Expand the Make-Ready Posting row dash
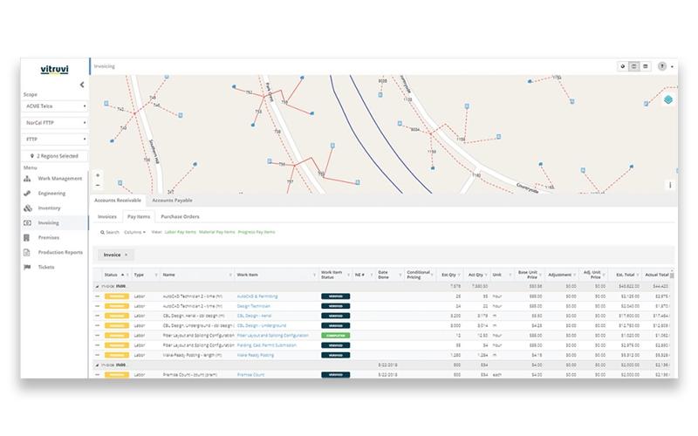Image resolution: width=698 pixels, height=436 pixels. (98, 355)
